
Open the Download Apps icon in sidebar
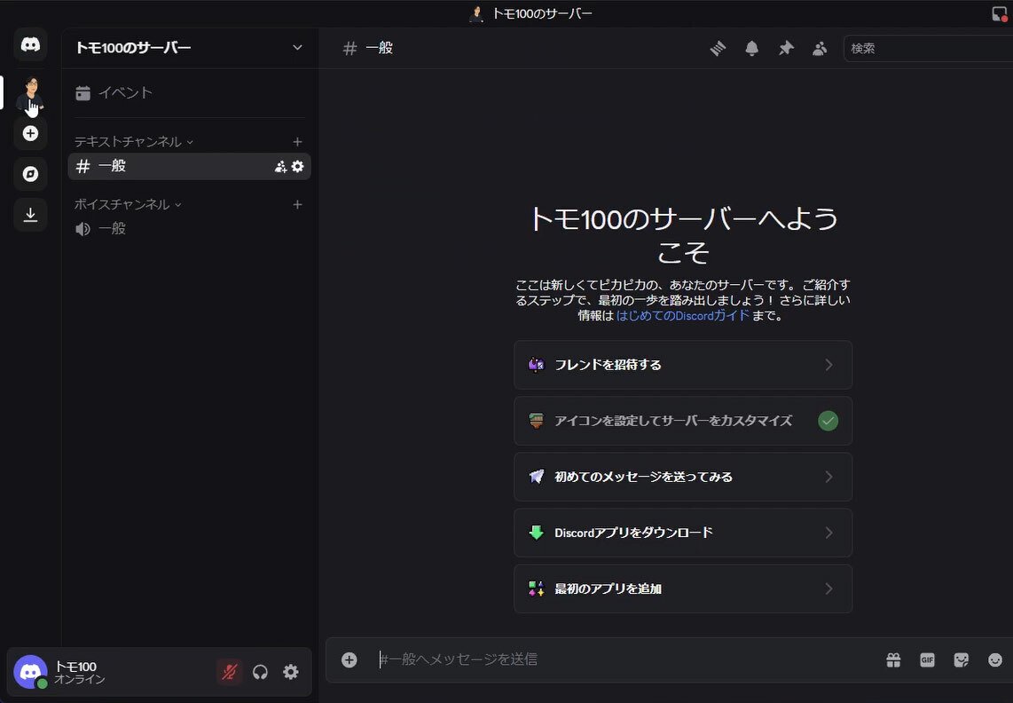click(x=30, y=215)
